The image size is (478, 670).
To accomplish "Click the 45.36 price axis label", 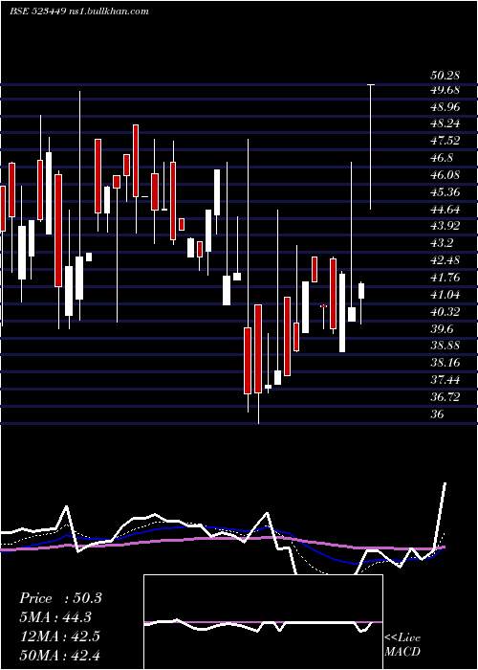I will point(445,192).
